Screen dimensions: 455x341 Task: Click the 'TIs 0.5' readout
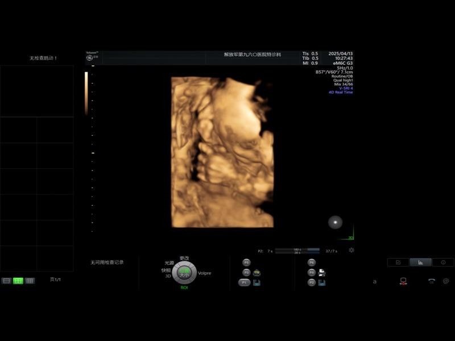click(x=310, y=53)
